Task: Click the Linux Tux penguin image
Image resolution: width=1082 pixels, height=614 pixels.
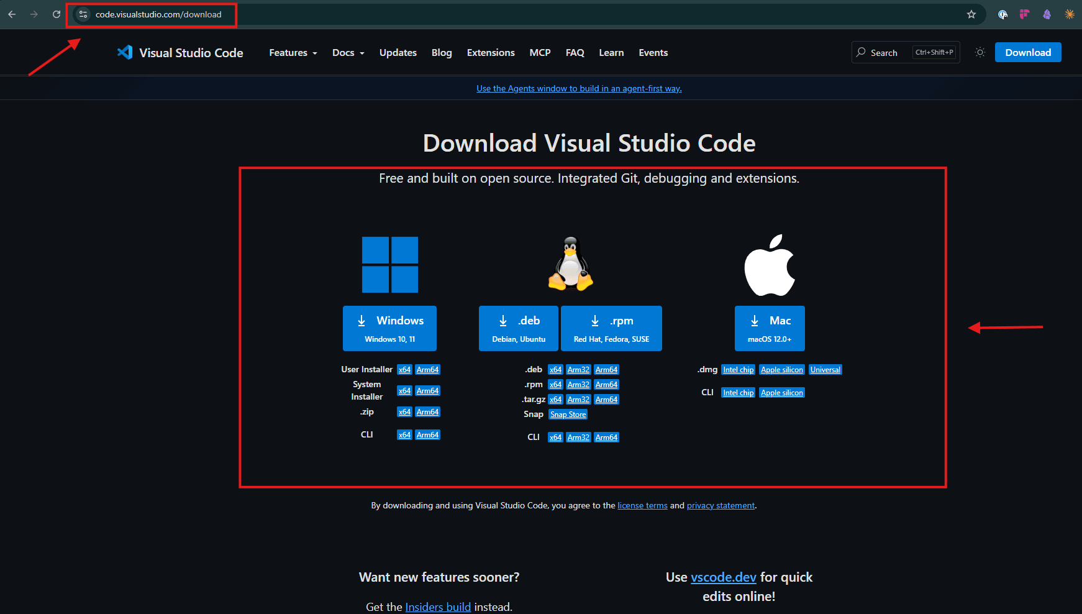Action: click(x=570, y=263)
